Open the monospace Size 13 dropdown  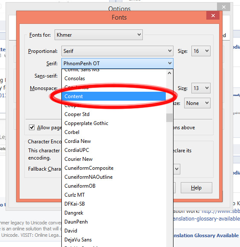[x=201, y=88]
